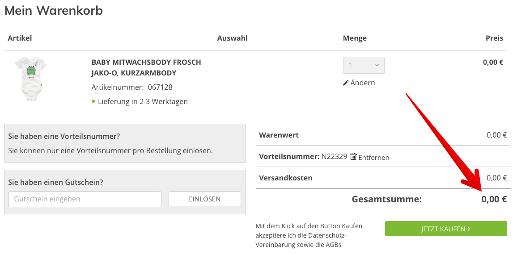Screen dimensions: 517x255
Task: Click the Artikel column header
Action: pyautogui.click(x=20, y=38)
